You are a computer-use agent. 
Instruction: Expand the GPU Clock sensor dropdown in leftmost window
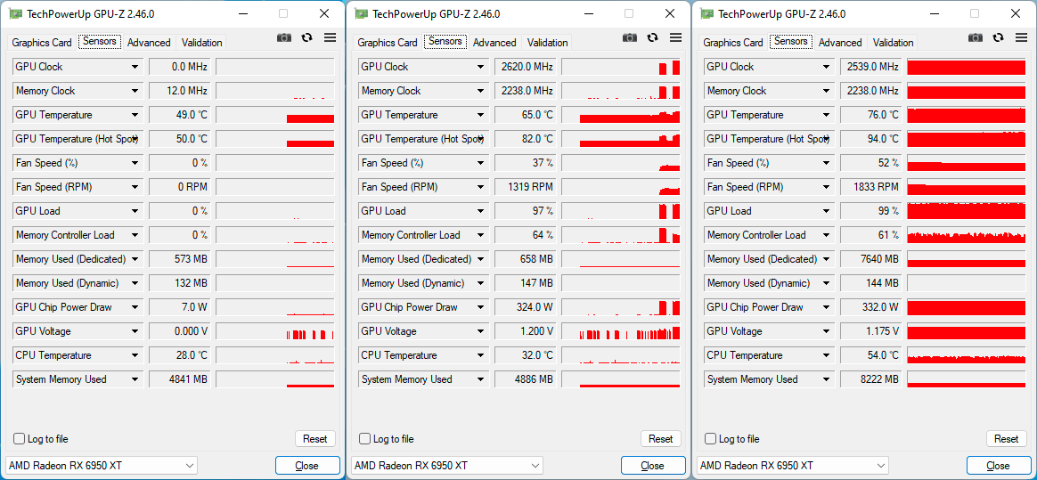(135, 67)
